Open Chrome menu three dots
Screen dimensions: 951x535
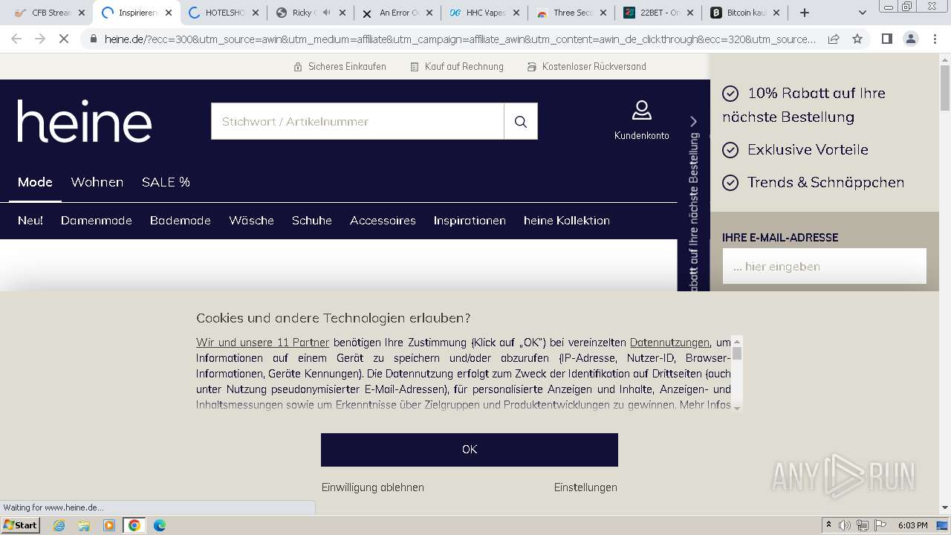933,39
